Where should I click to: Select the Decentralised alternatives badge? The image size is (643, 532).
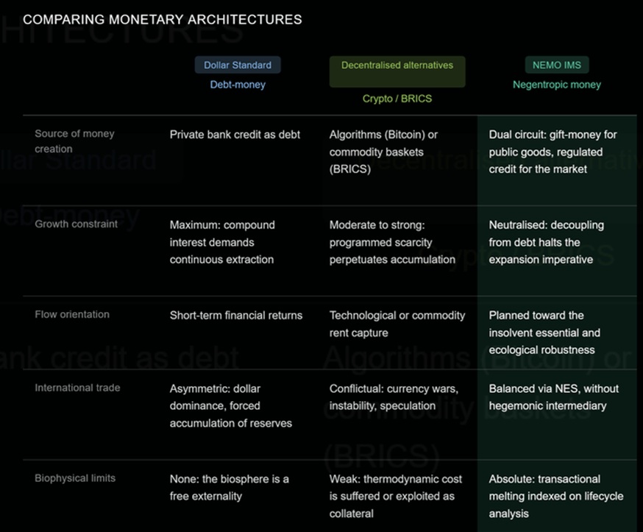[397, 72]
